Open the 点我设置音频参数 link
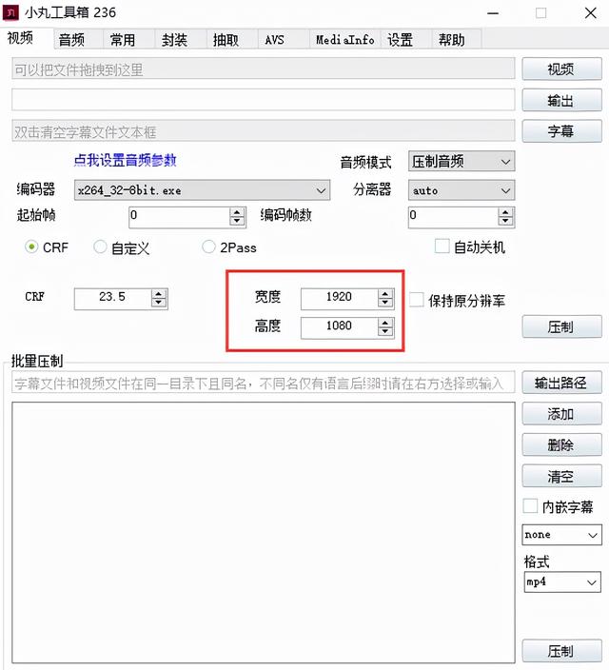 coord(125,161)
